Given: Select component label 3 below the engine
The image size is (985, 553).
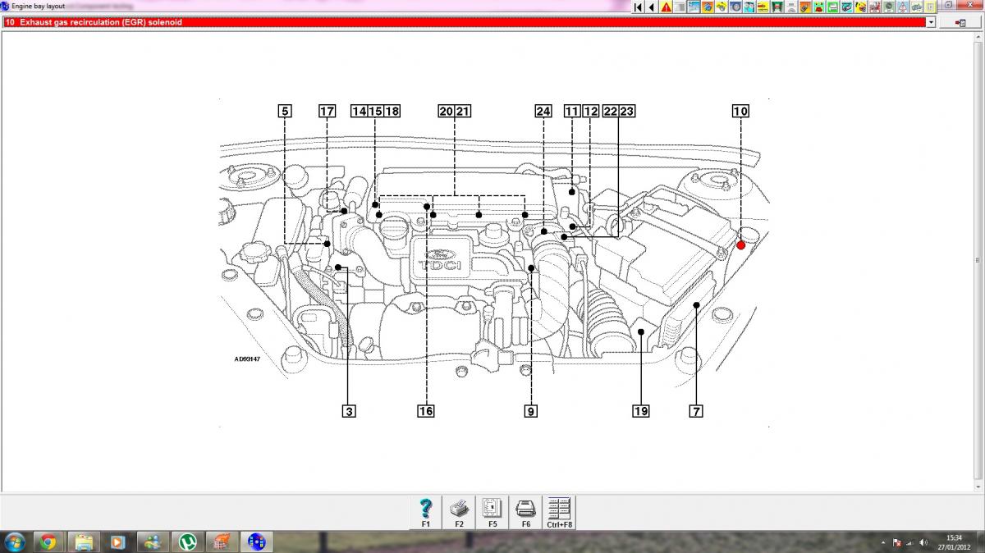Looking at the screenshot, I should point(349,411).
